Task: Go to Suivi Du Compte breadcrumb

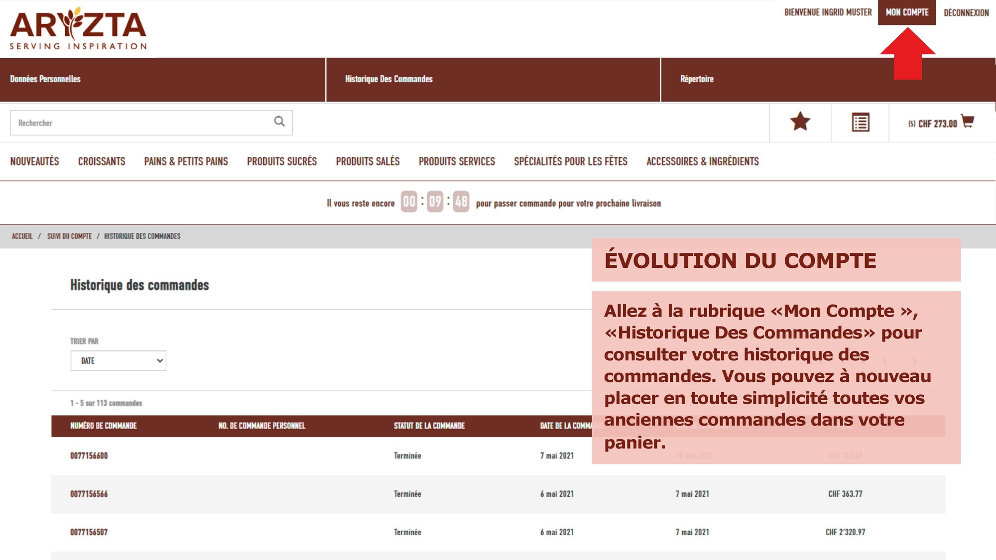Action: pyautogui.click(x=70, y=236)
